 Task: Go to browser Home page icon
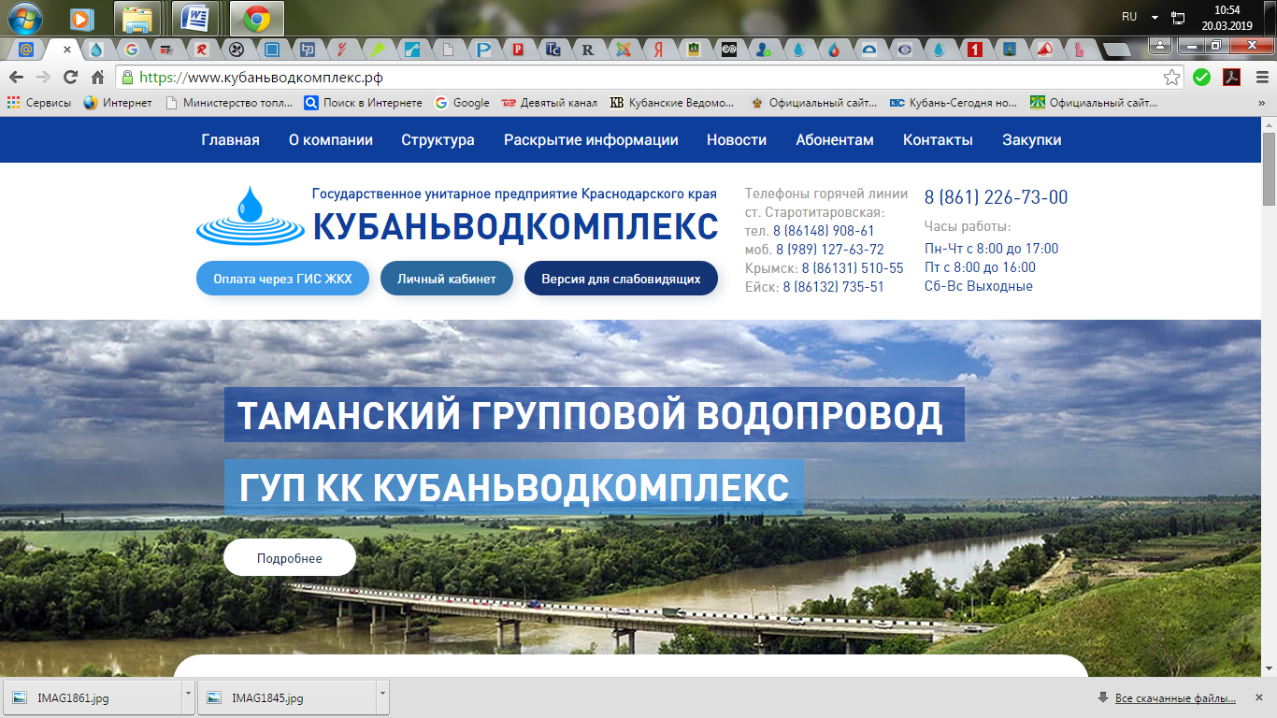[97, 78]
